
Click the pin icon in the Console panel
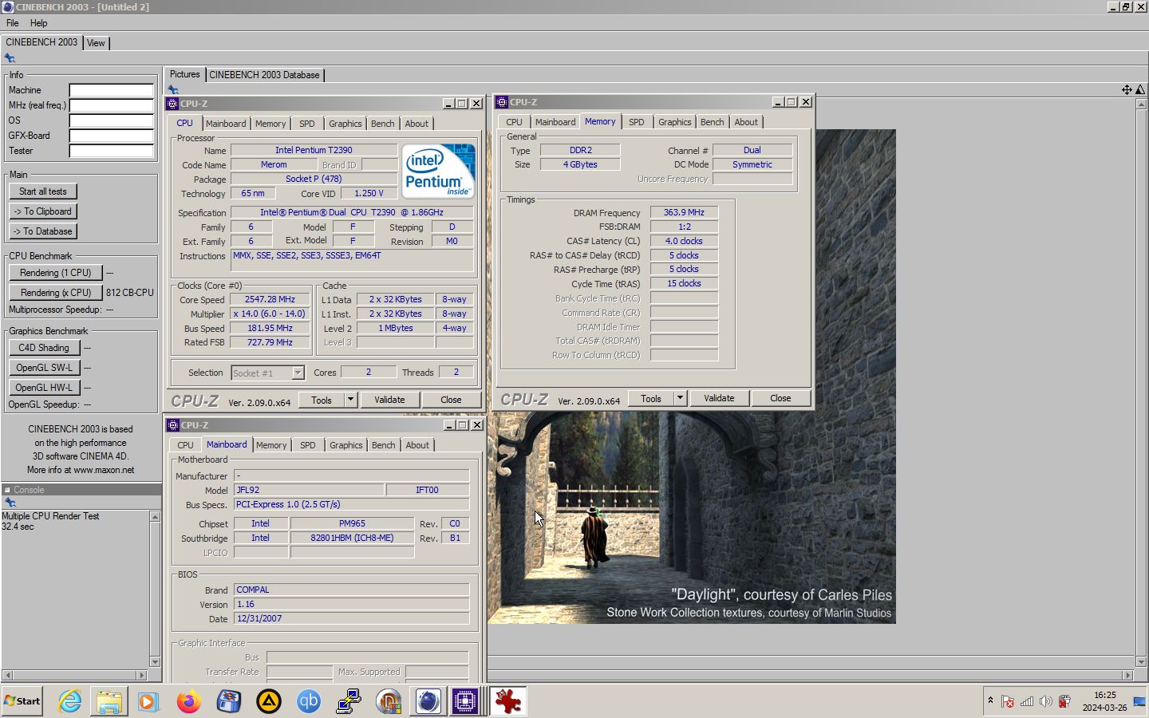(10, 503)
